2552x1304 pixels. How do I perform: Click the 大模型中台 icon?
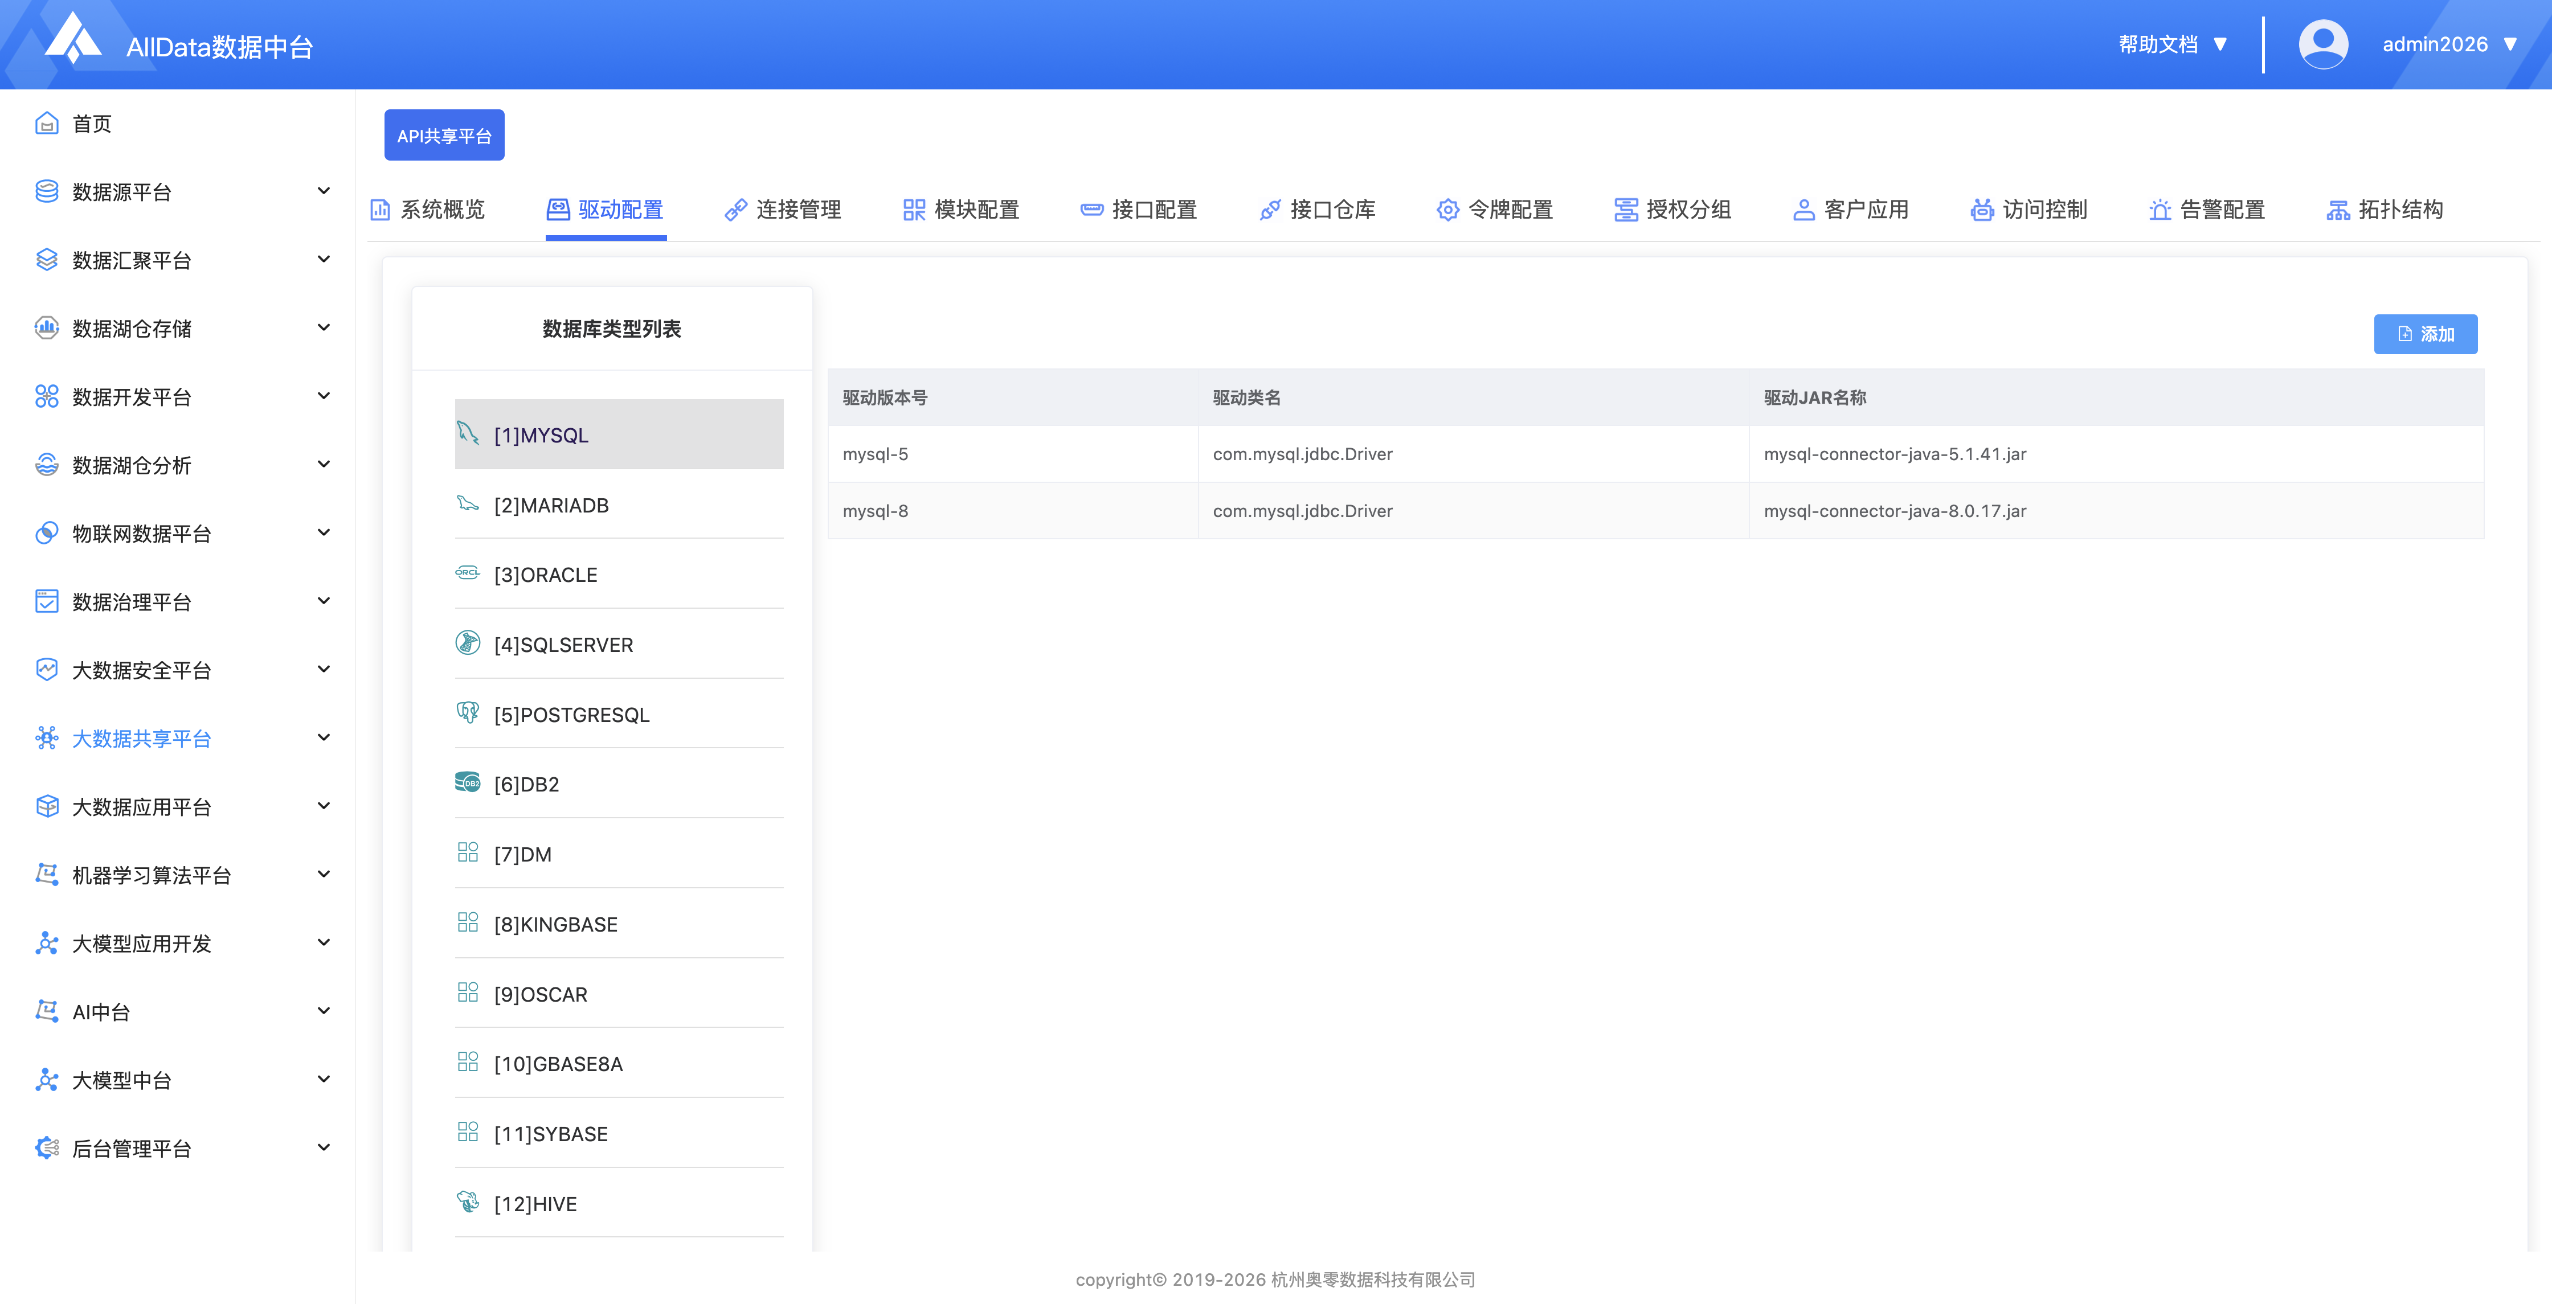(x=47, y=1079)
